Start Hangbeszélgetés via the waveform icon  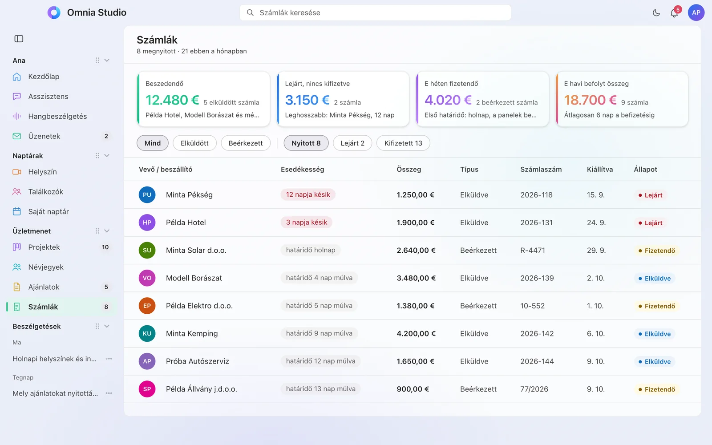(17, 116)
